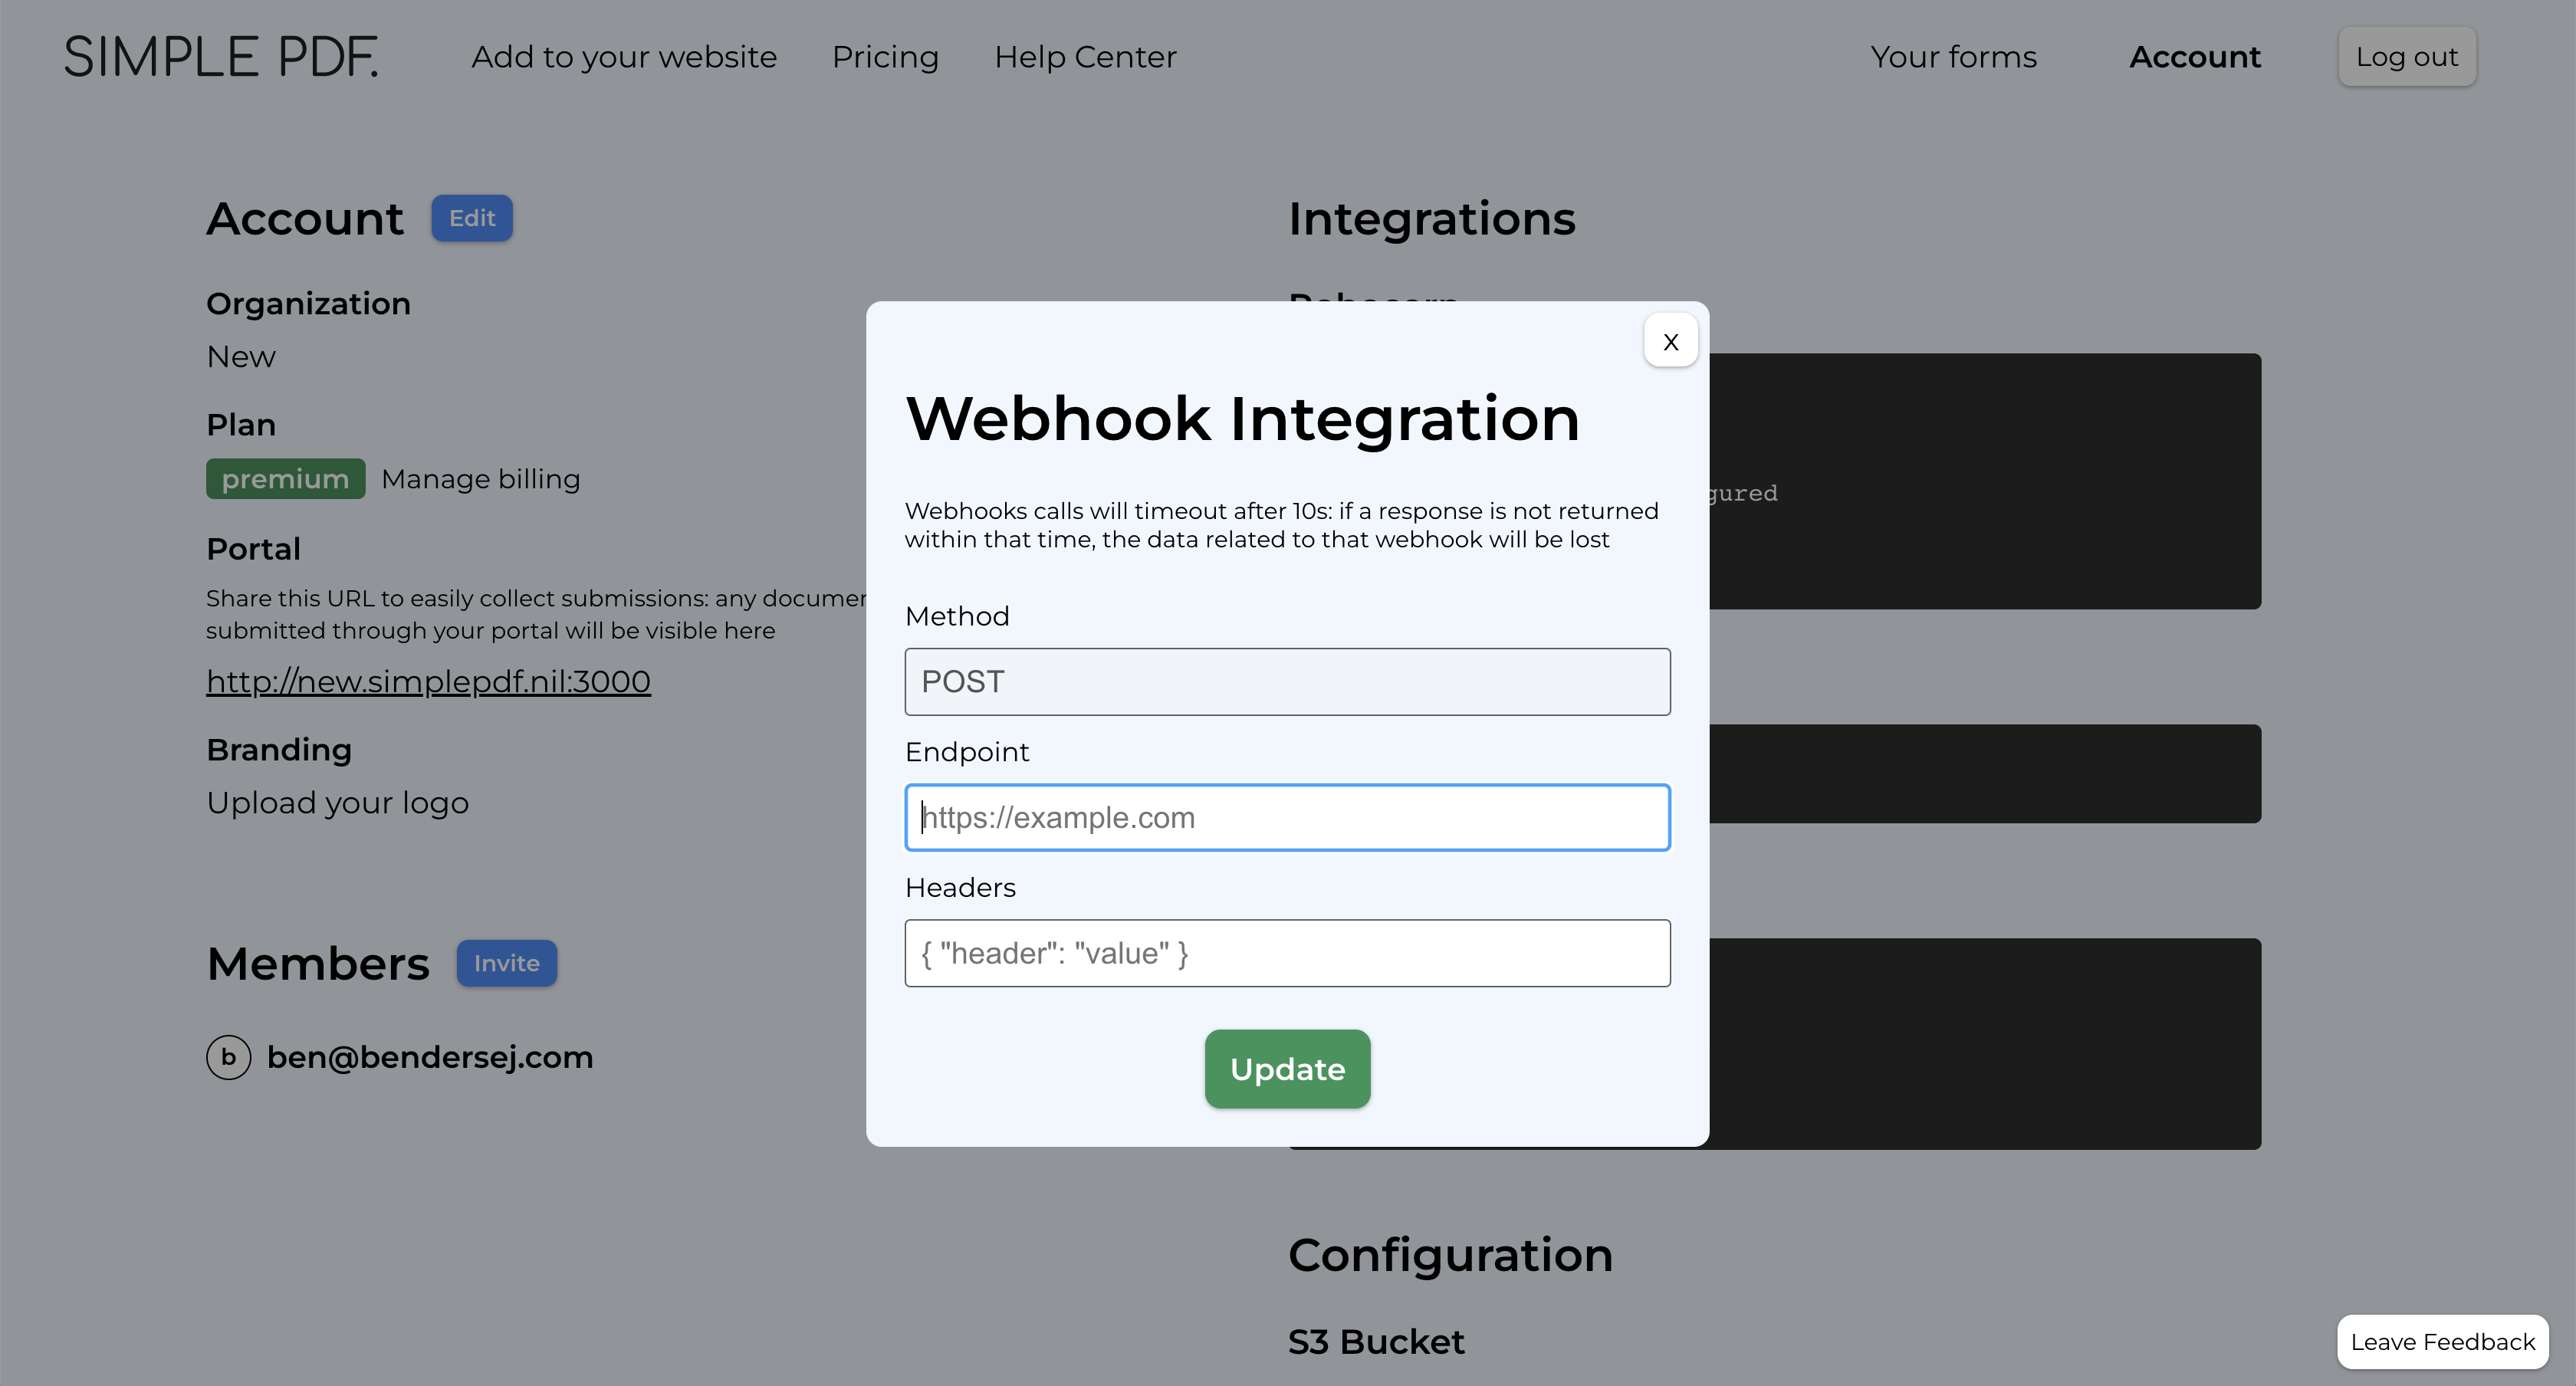The height and width of the screenshot is (1386, 2576).
Task: Close the Webhook Integration dialog
Action: point(1670,342)
